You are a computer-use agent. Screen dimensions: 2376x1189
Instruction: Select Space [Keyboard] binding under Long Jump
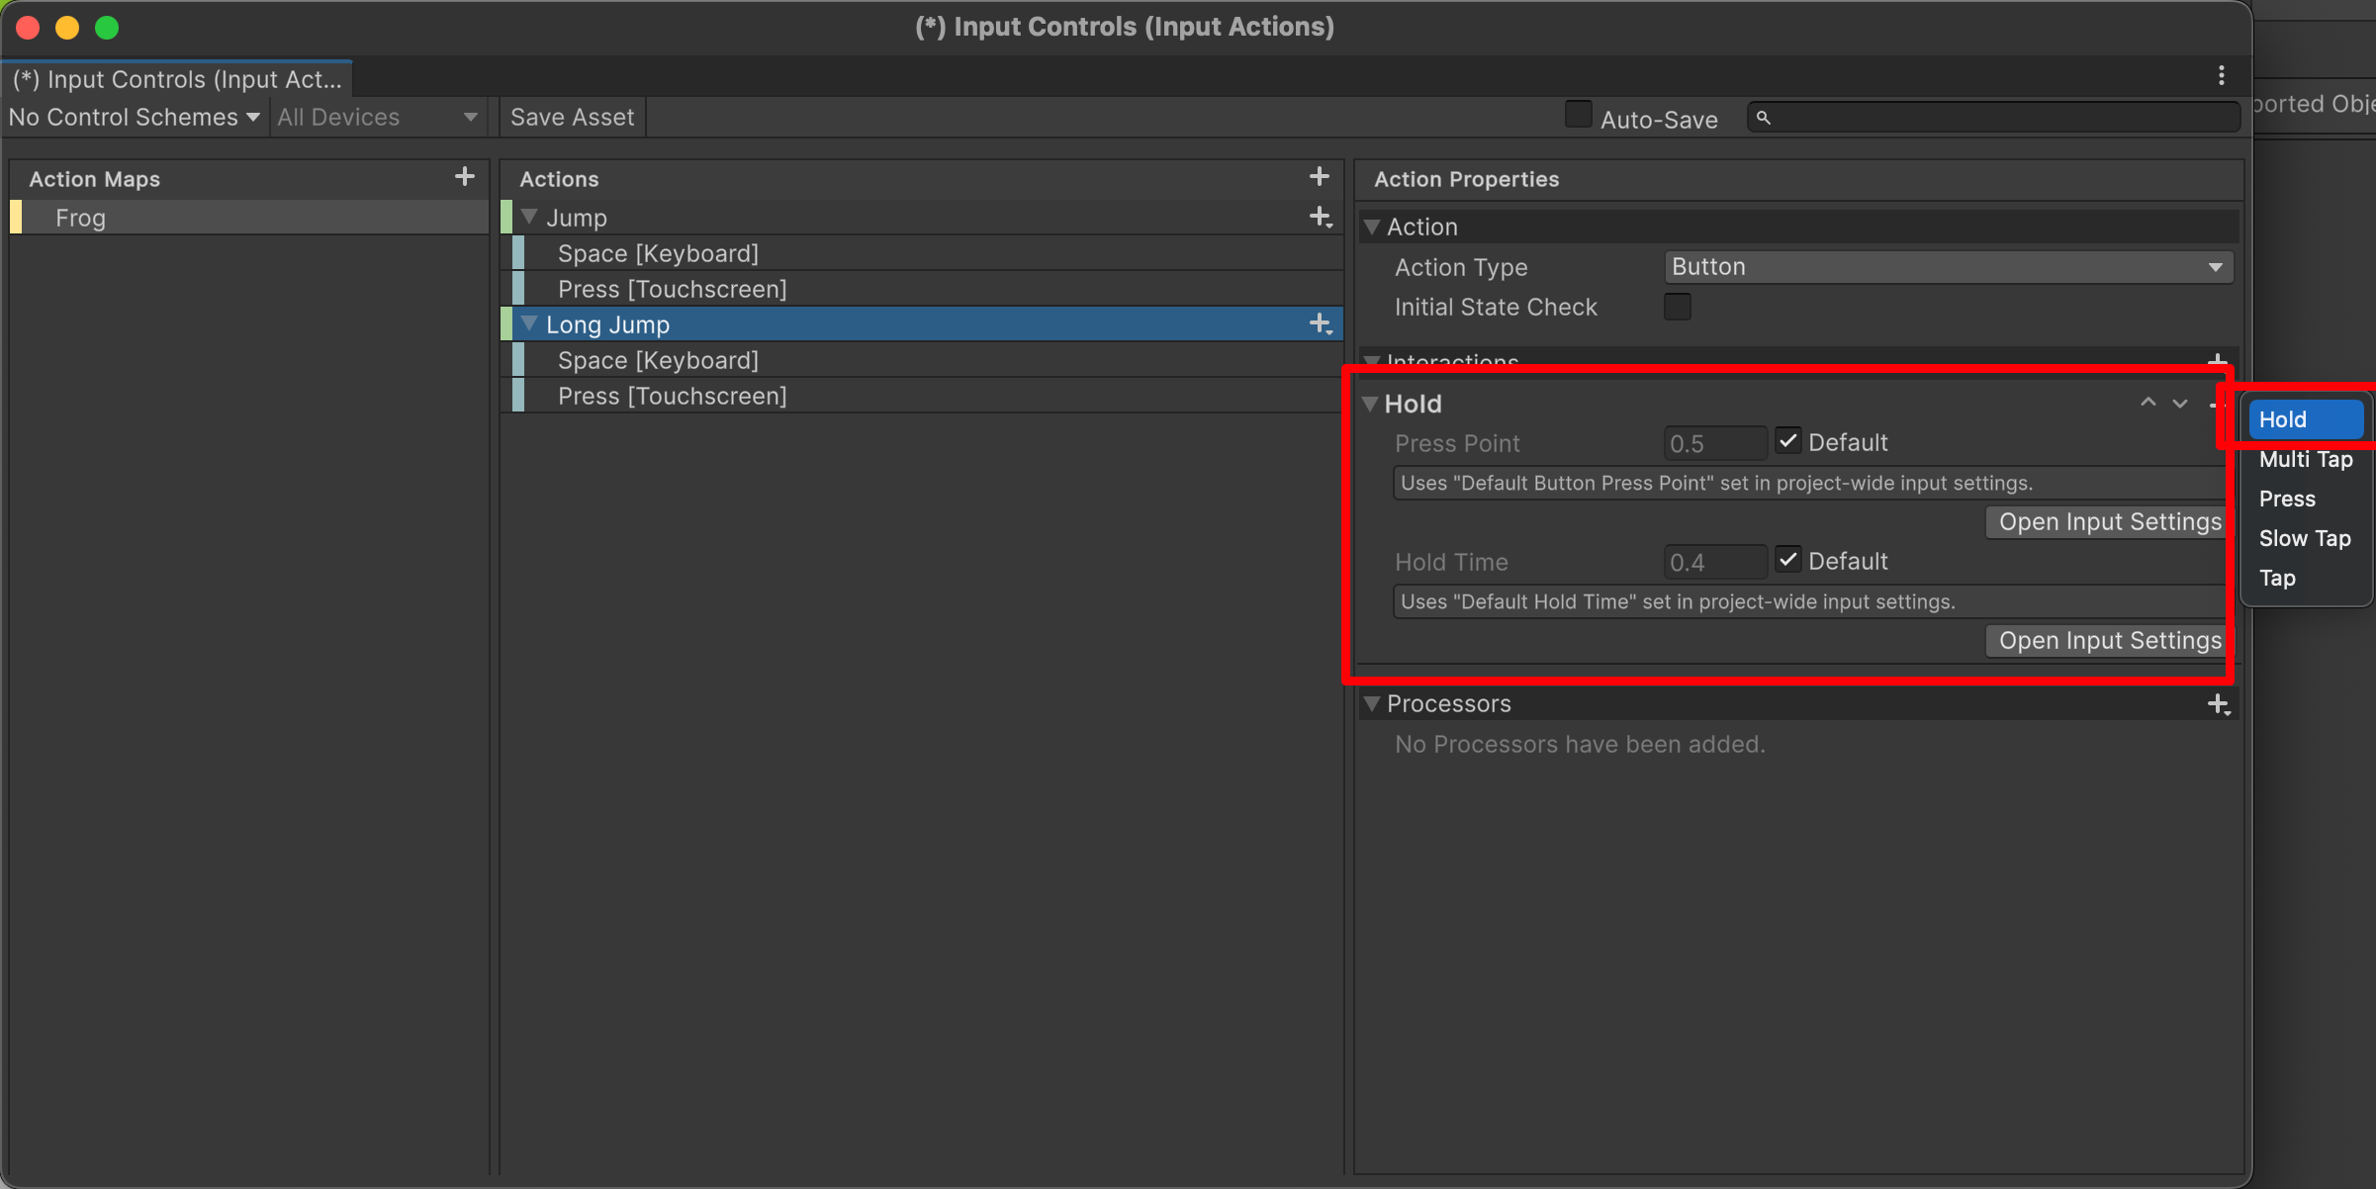[x=927, y=360]
